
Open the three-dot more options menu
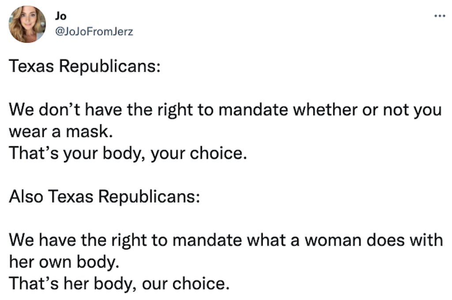tap(440, 16)
